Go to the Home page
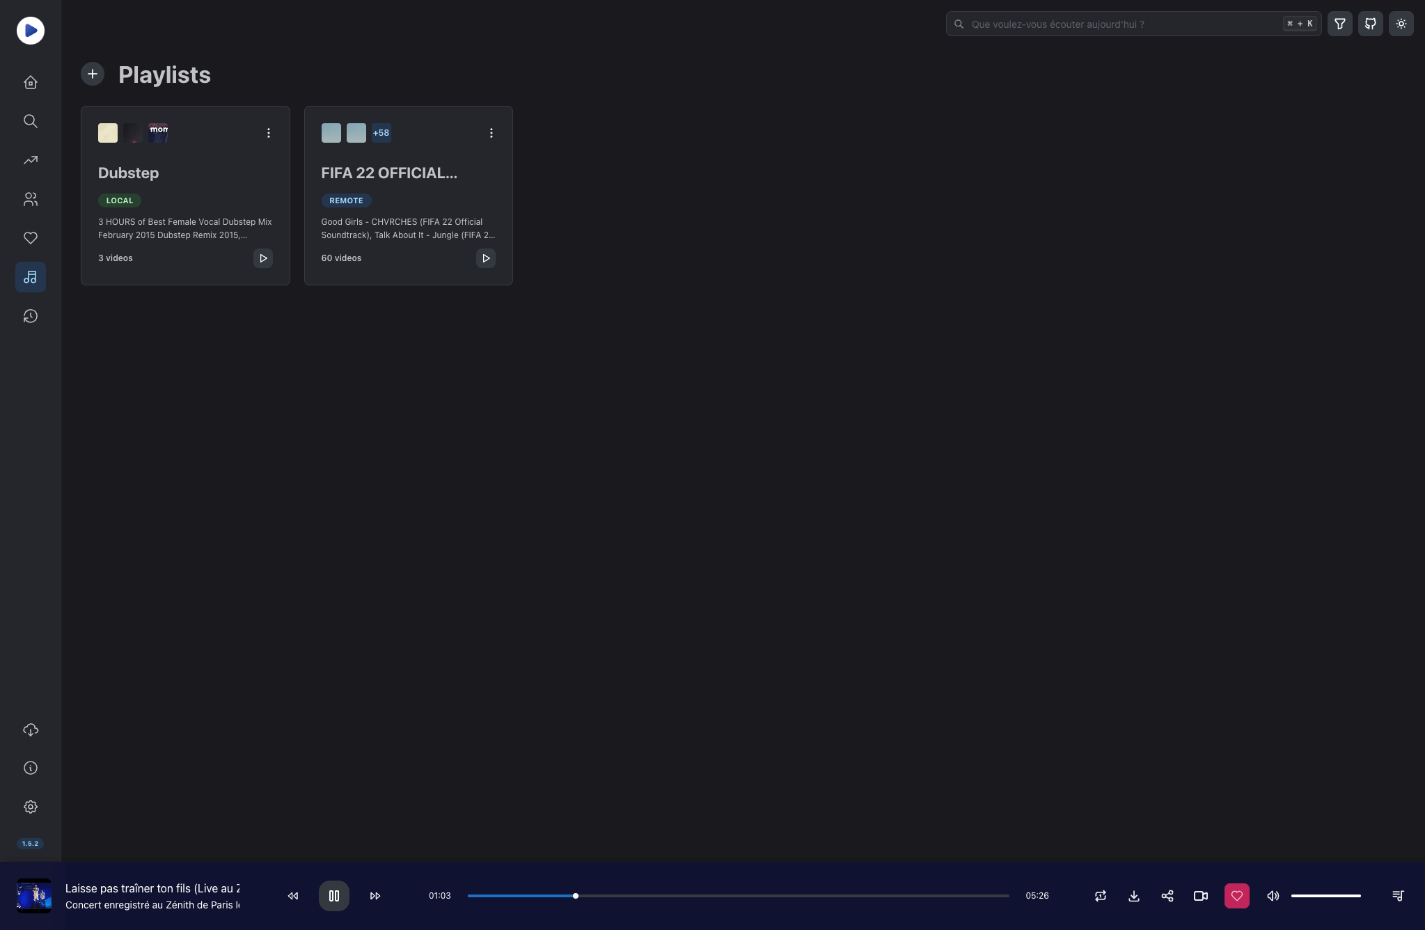The height and width of the screenshot is (930, 1425). (x=31, y=82)
